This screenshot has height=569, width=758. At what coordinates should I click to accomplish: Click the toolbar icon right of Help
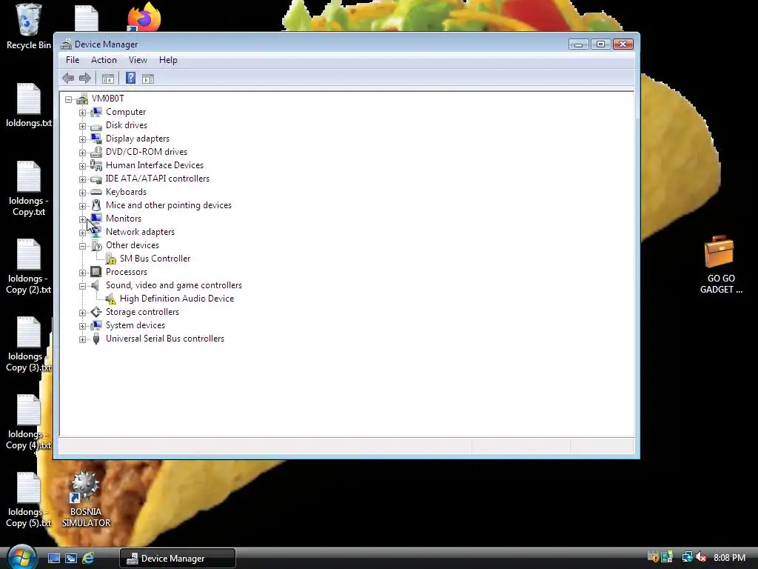[x=148, y=79]
